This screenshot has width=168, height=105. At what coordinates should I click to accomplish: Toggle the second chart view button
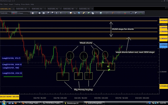44,13
